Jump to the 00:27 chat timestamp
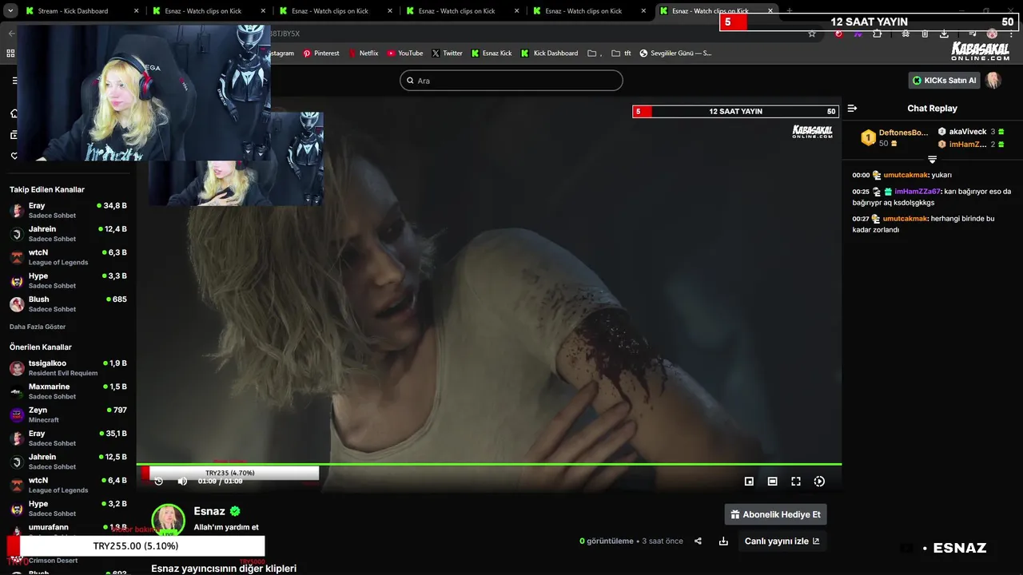 861,219
